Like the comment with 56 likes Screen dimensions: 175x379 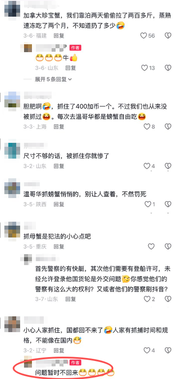click(143, 36)
